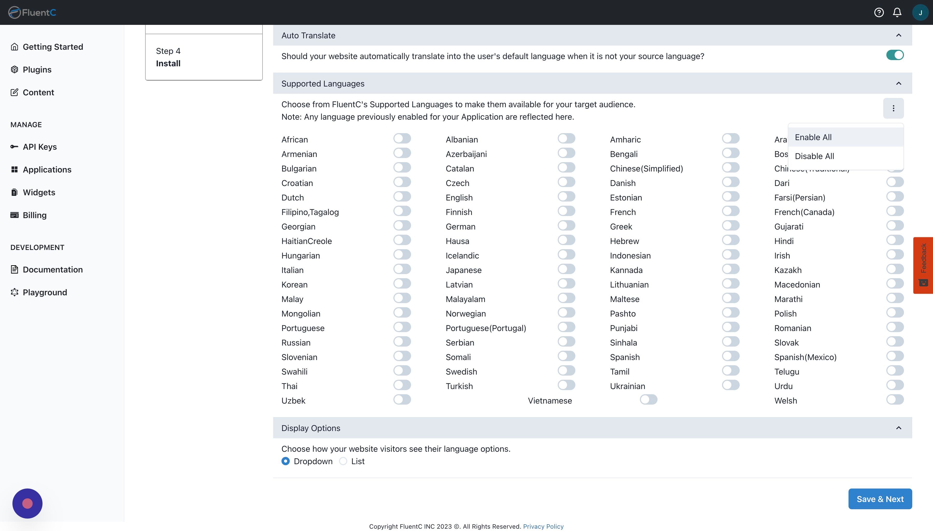Open the three-dot languages options menu
This screenshot has height=531, width=933.
pos(893,108)
